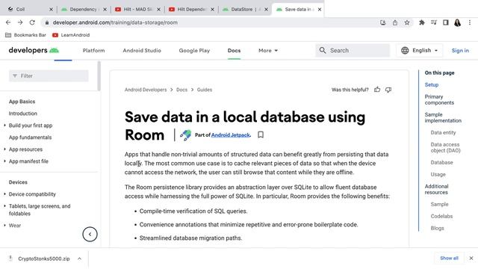Screen dimensions: 478x269
Task: Click the thumbs up helpful icon
Action: point(377,90)
